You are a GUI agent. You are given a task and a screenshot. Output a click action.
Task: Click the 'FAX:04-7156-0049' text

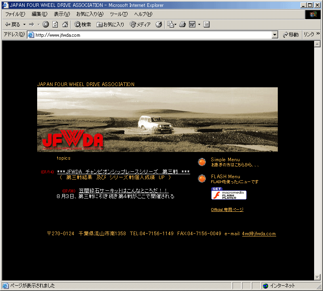pos(199,234)
